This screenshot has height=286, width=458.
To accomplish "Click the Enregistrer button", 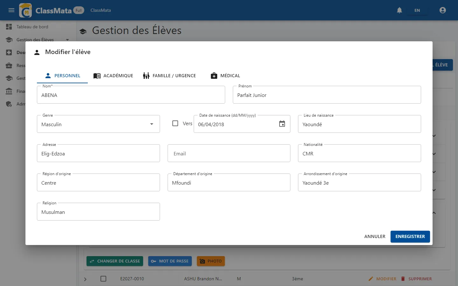I will 410,236.
